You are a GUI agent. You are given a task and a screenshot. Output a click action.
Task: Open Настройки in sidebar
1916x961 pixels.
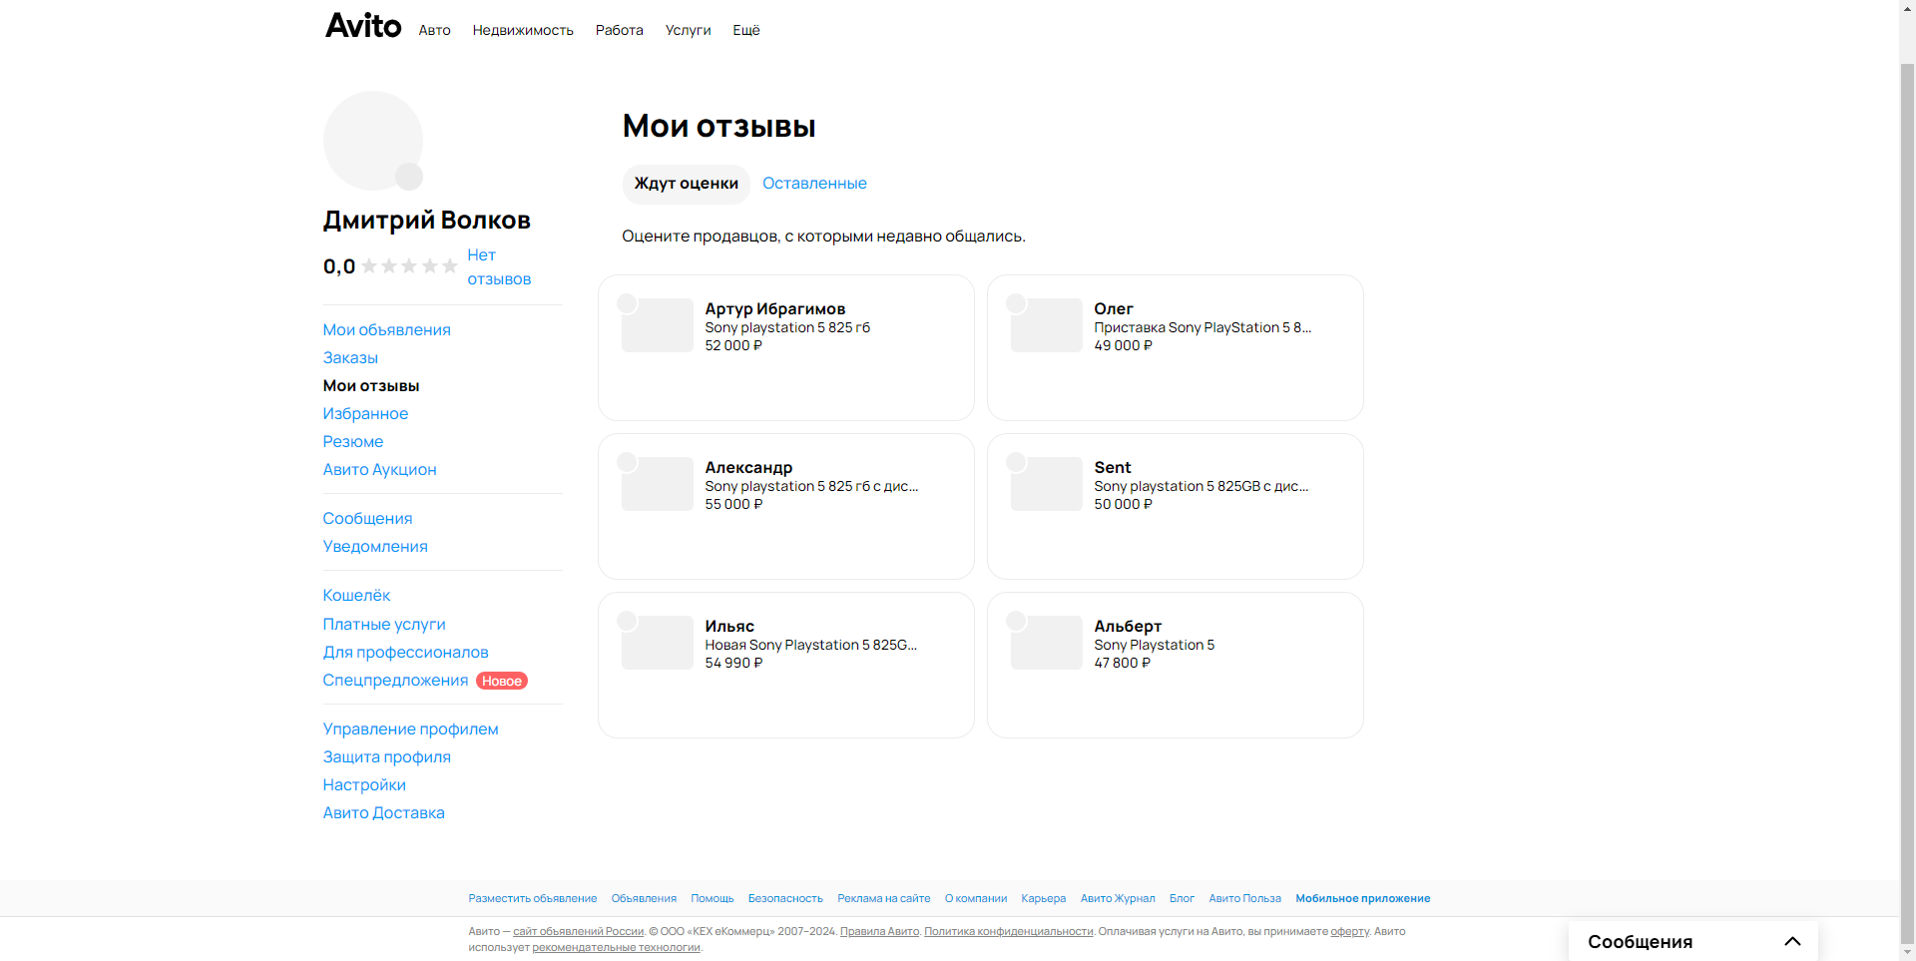(364, 784)
